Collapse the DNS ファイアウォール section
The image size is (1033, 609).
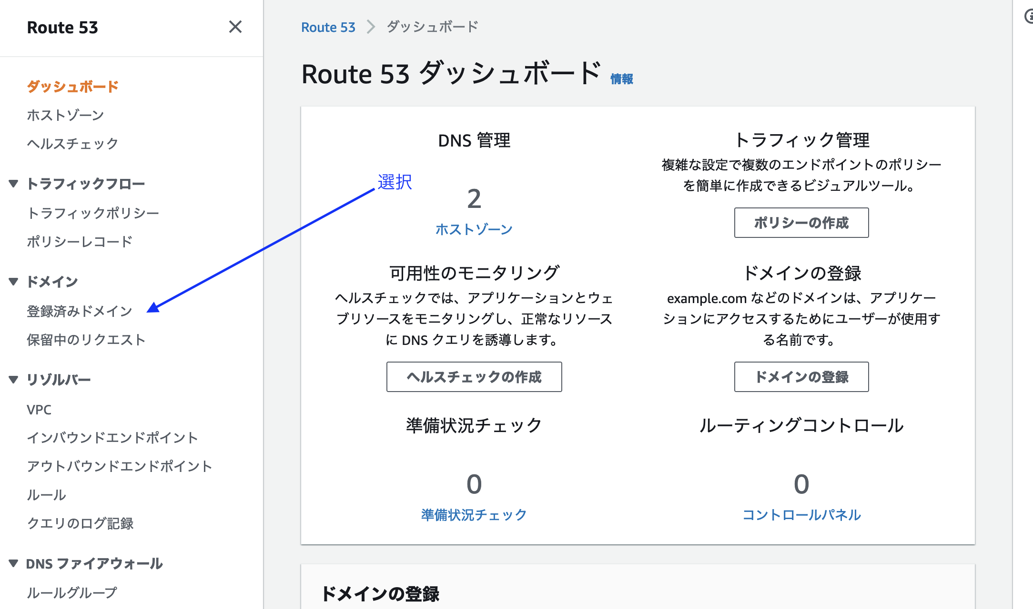(x=13, y=564)
